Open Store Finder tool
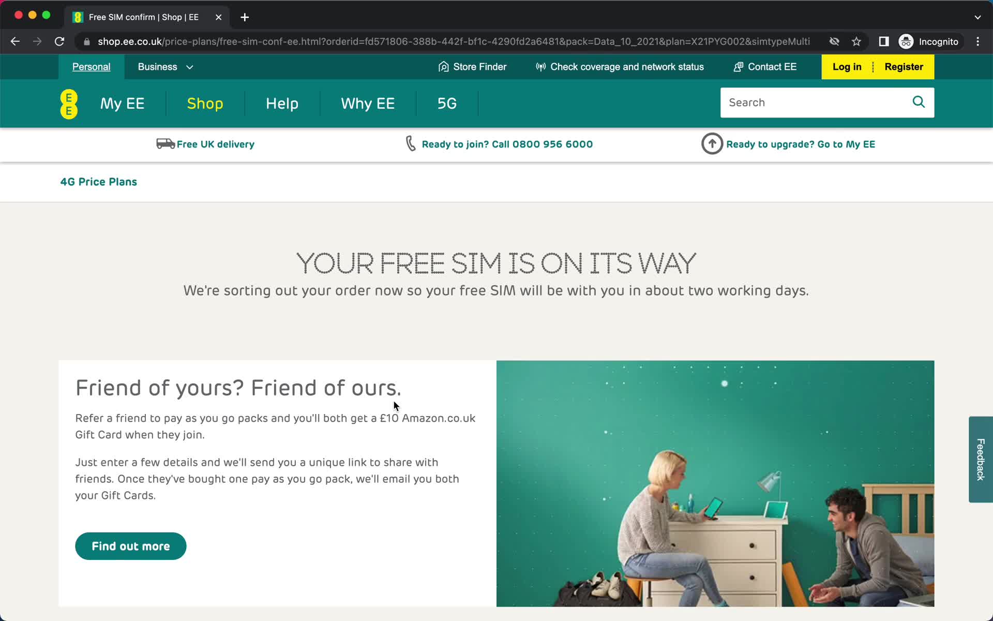 (x=472, y=67)
